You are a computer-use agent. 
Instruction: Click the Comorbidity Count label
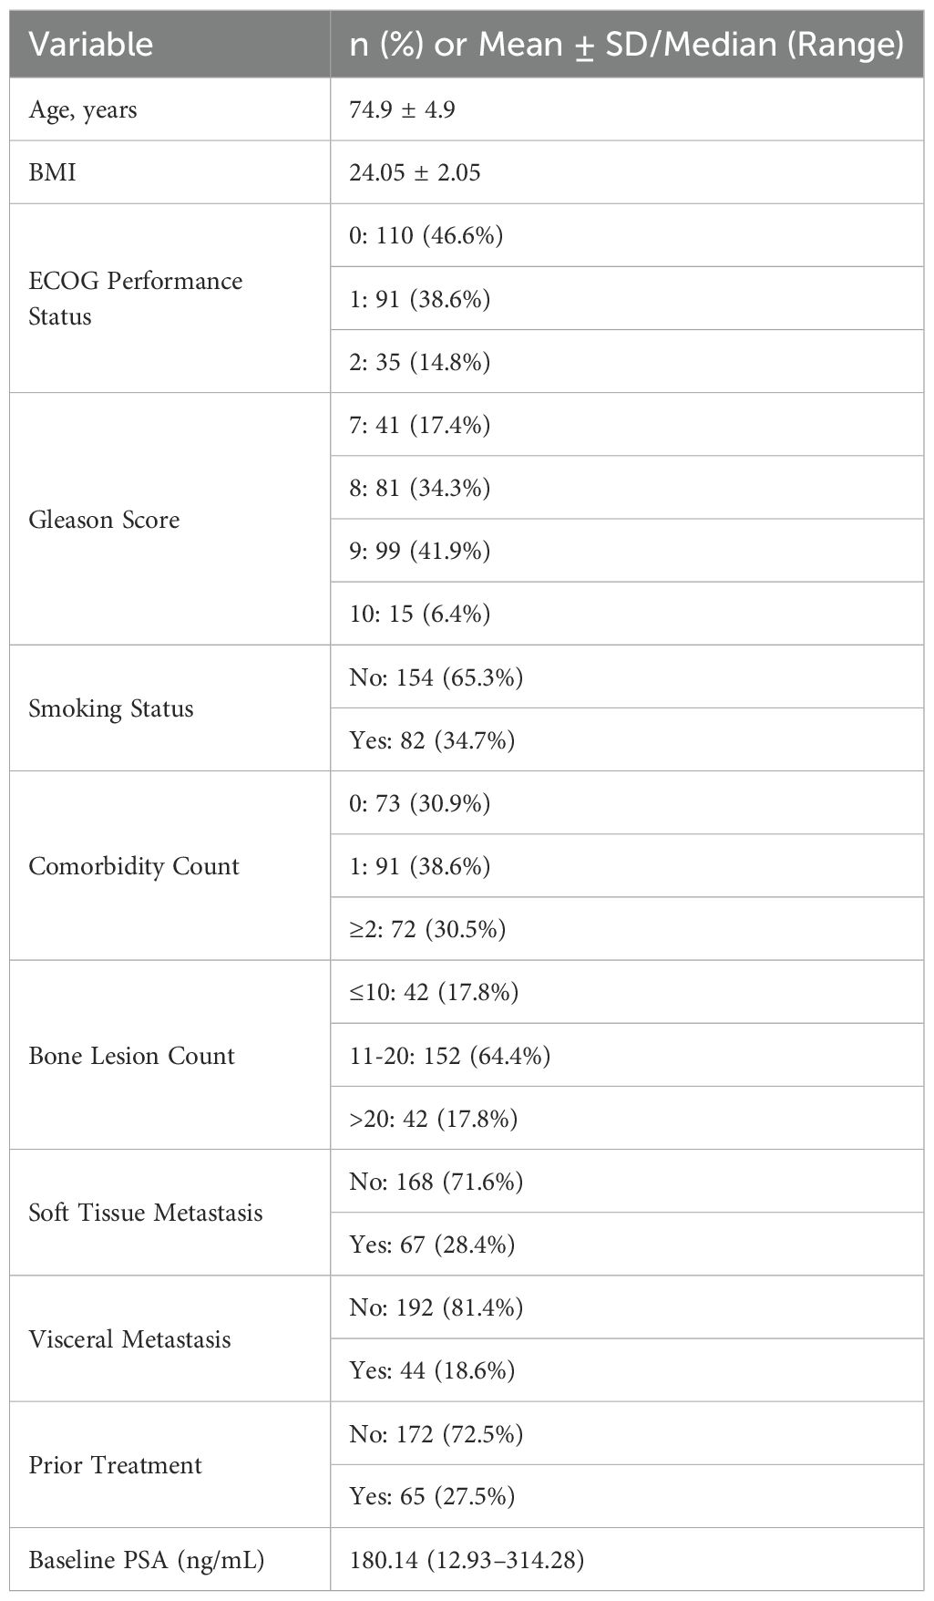point(134,865)
